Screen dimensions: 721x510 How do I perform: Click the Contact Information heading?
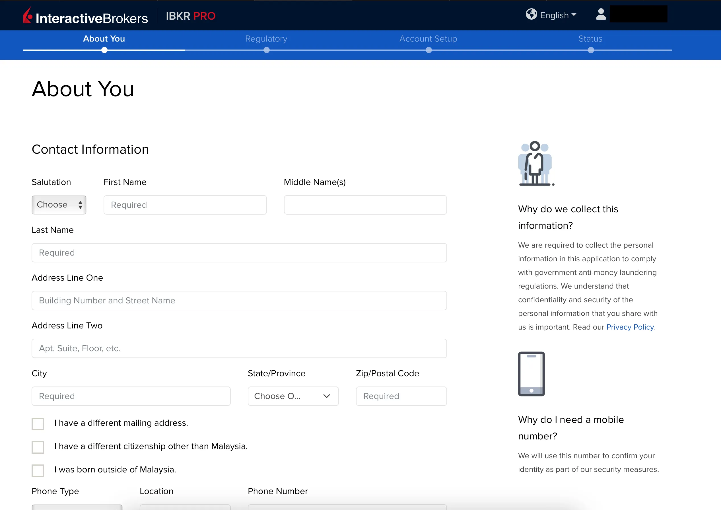click(x=90, y=149)
